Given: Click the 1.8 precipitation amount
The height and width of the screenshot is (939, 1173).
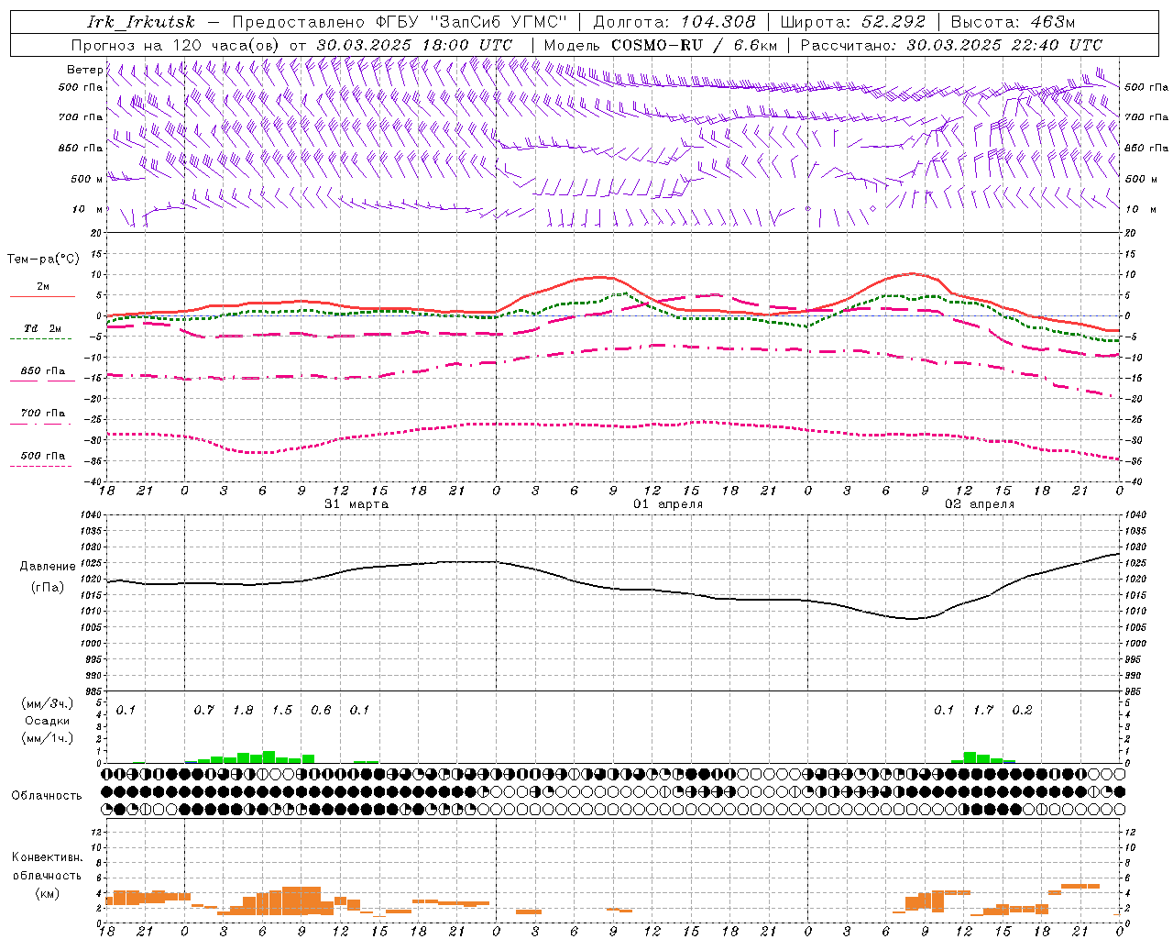Looking at the screenshot, I should [x=243, y=711].
